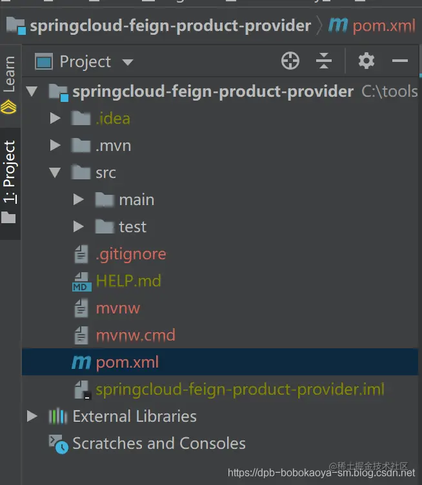Screen dimensions: 422x485
Task: Expand the .mvn folder arrow
Action: (x=55, y=145)
